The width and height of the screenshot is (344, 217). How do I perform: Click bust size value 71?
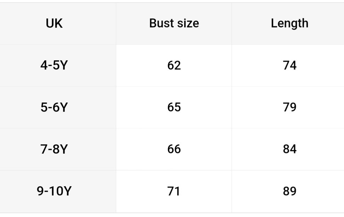pos(174,191)
